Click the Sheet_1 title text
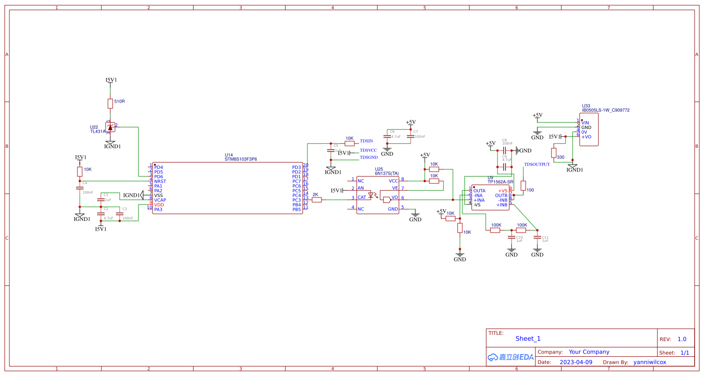The width and height of the screenshot is (704, 376). (528, 338)
